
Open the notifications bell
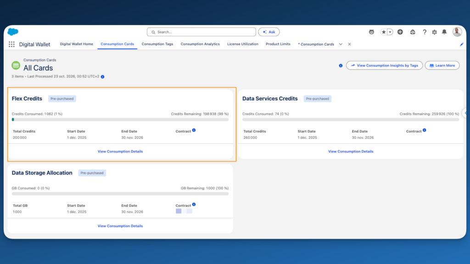coord(444,32)
